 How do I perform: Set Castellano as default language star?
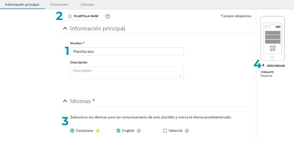[x=98, y=131]
